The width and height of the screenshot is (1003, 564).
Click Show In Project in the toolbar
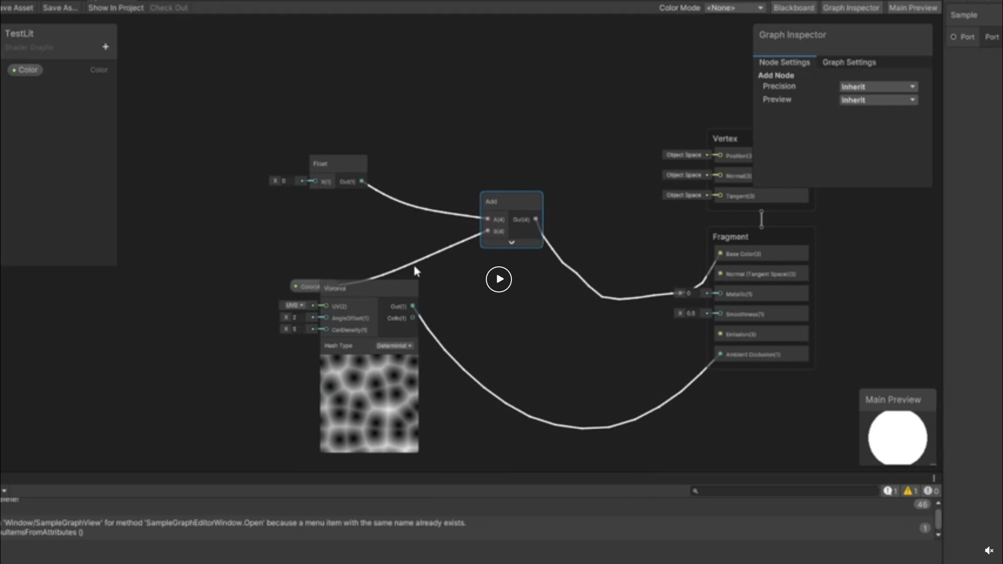tap(115, 7)
